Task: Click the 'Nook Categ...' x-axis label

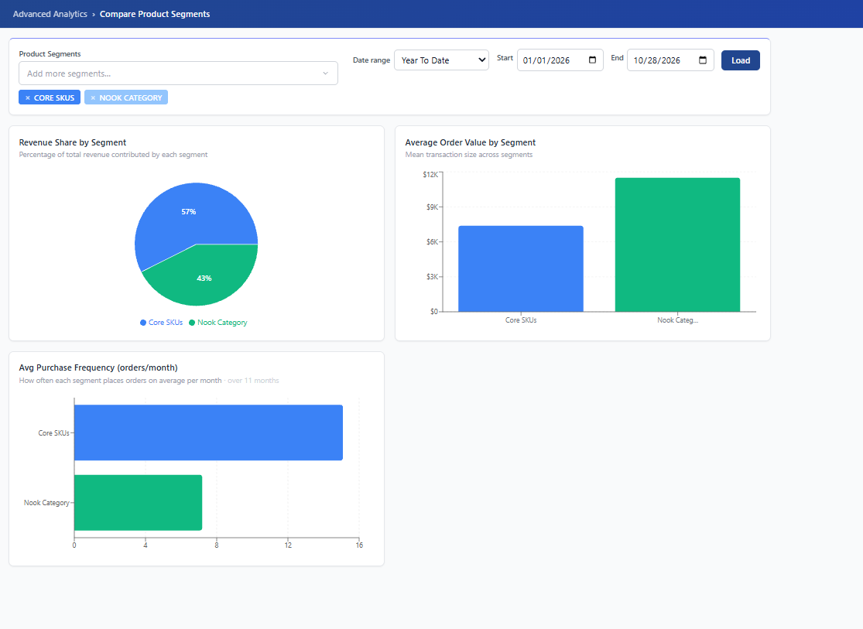Action: pos(677,320)
